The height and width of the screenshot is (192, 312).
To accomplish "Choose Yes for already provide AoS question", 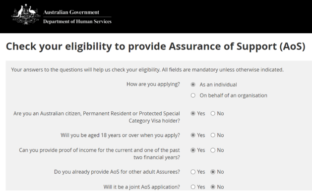I will click(x=193, y=172).
